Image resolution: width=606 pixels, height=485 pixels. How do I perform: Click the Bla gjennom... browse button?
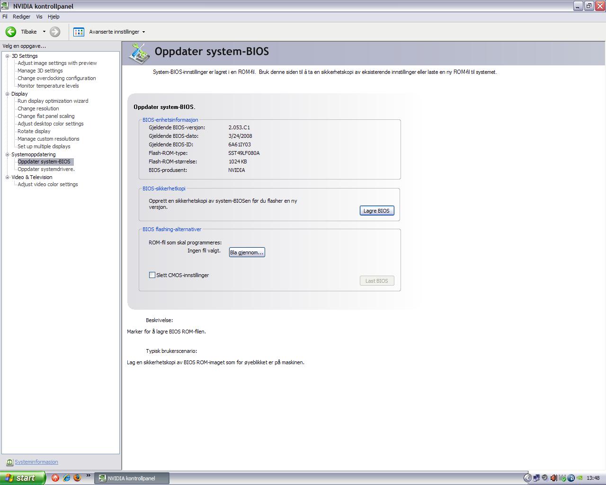(247, 252)
